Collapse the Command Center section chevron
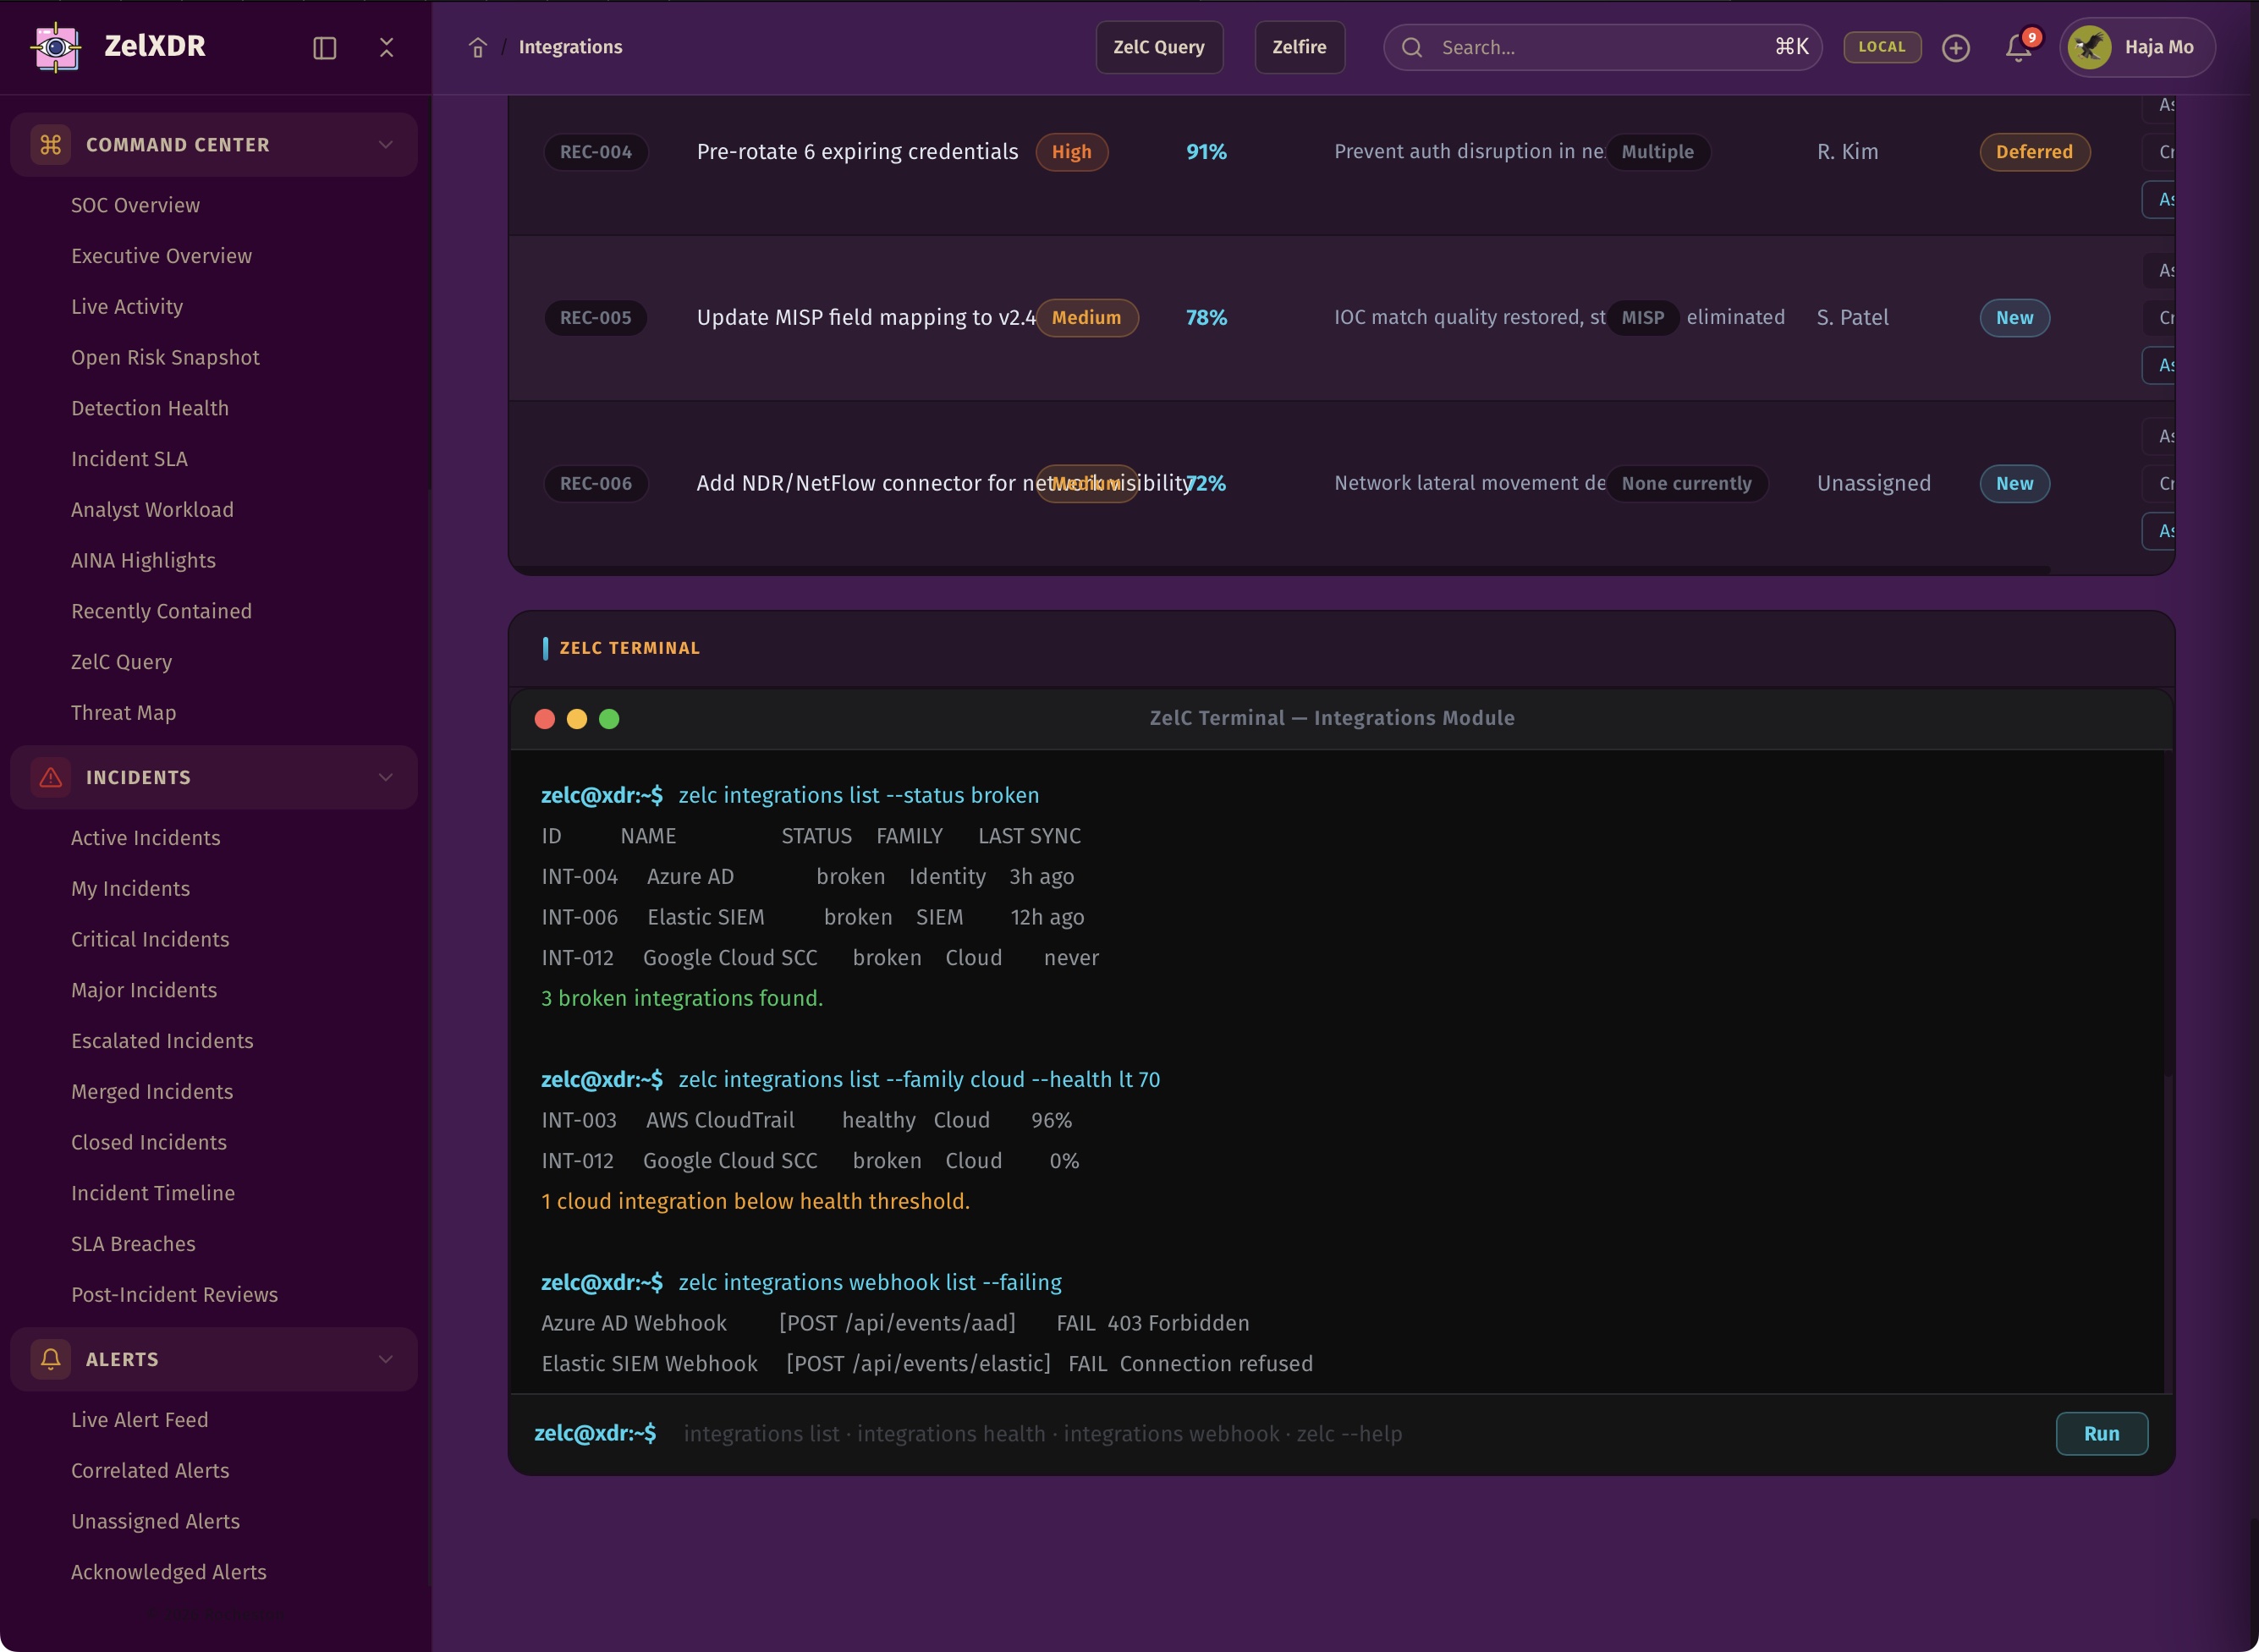The width and height of the screenshot is (2259, 1652). click(x=386, y=145)
